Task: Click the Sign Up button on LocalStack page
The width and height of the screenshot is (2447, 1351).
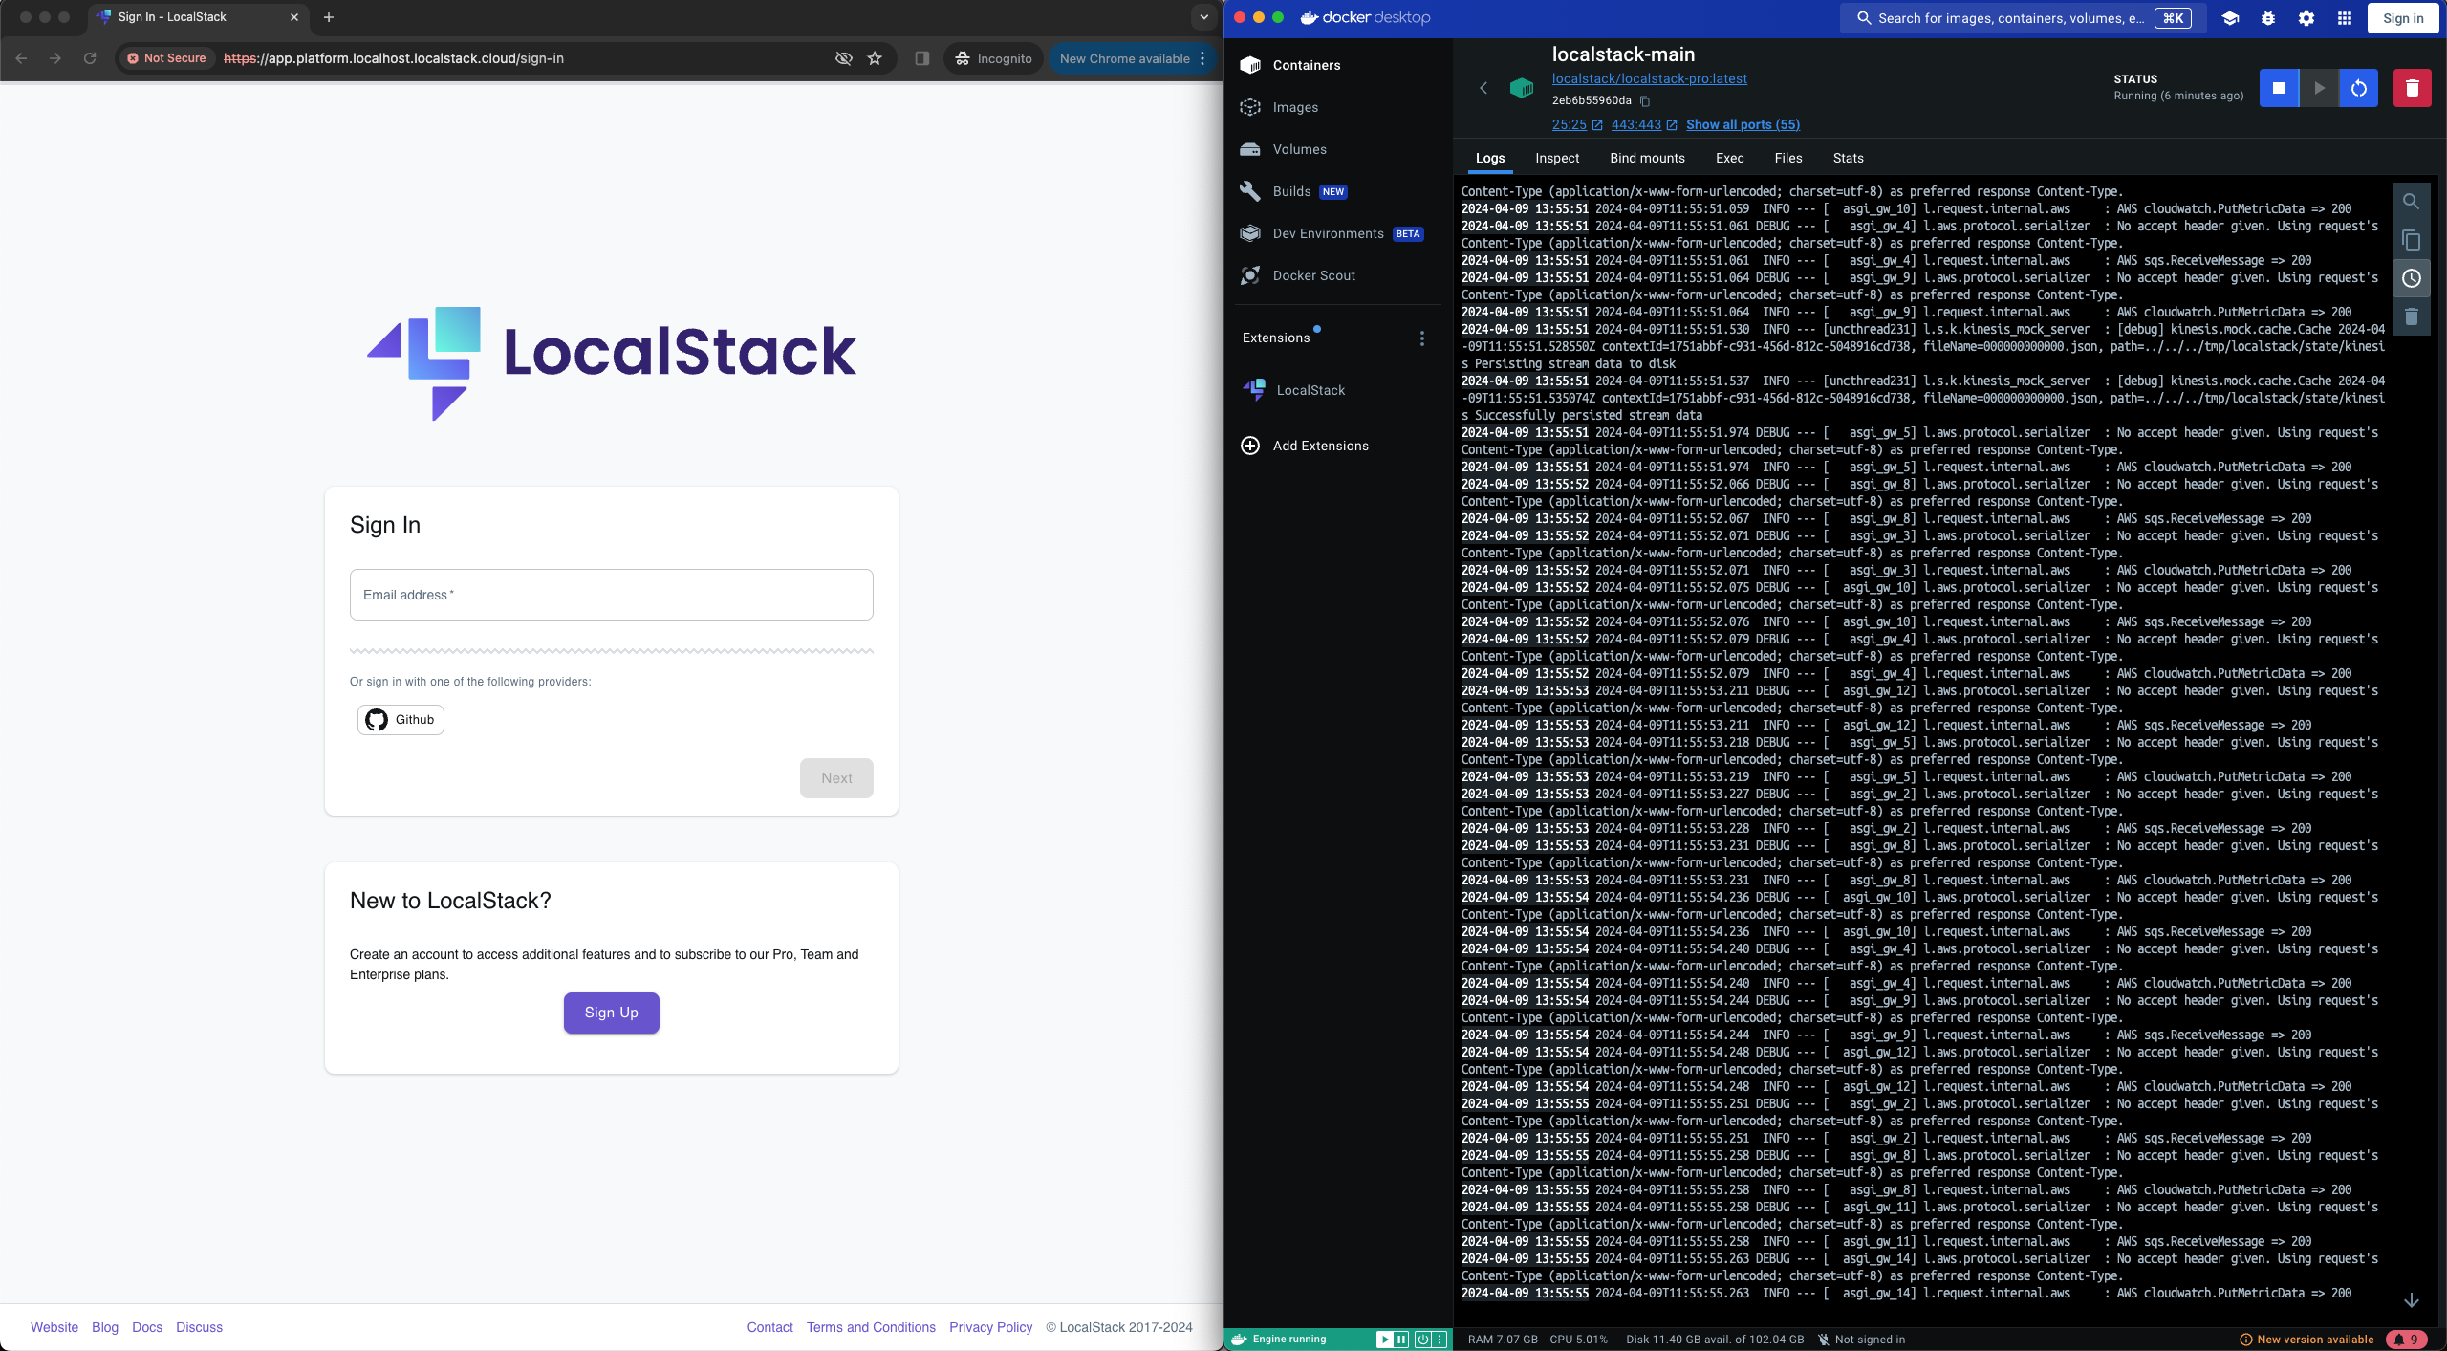Action: coord(611,1013)
